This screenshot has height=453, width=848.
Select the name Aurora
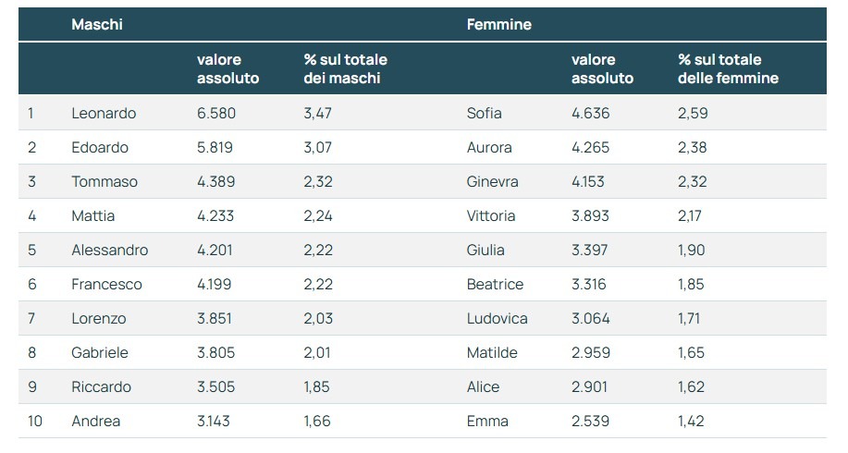(x=489, y=148)
